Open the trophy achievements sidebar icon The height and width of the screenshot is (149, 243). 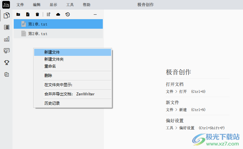point(7,63)
